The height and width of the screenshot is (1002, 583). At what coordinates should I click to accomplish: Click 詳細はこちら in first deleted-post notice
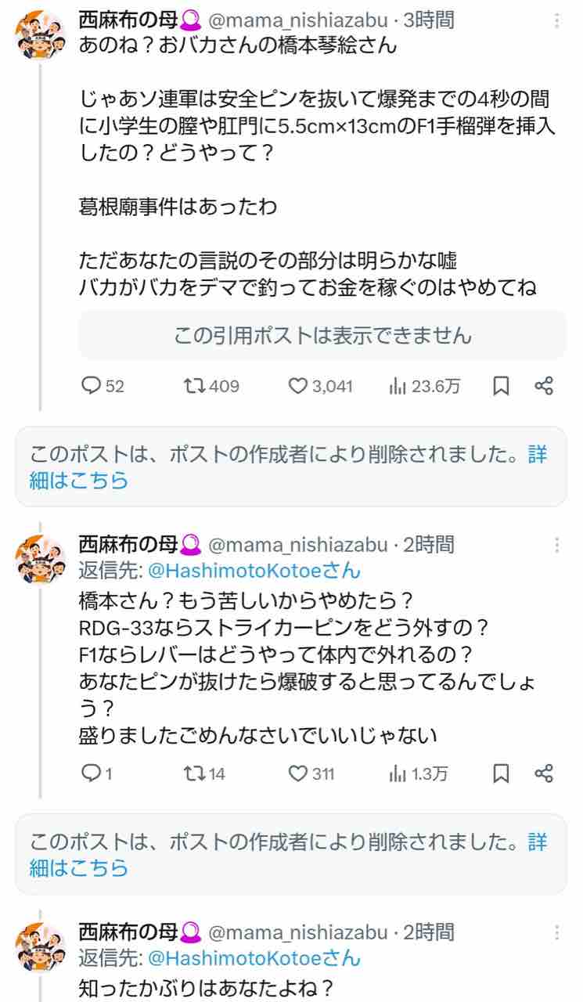tap(78, 480)
